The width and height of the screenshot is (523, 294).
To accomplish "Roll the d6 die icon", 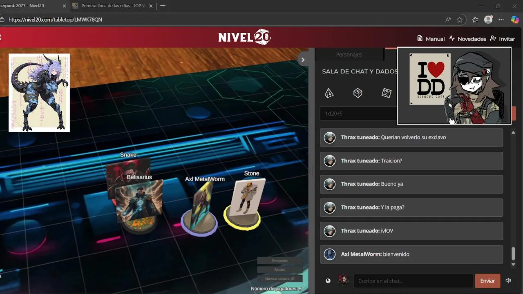I will pyautogui.click(x=358, y=94).
